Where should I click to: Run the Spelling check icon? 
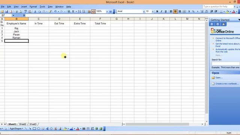click(x=25, y=12)
